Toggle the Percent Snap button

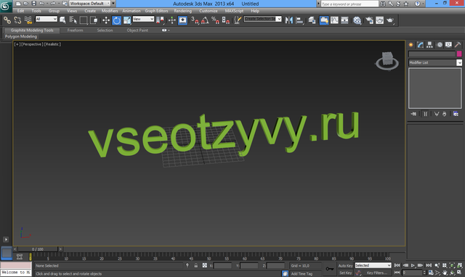point(215,20)
